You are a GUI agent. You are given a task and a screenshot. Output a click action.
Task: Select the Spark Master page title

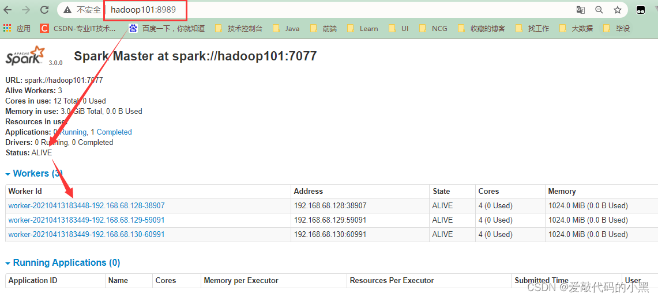point(195,56)
